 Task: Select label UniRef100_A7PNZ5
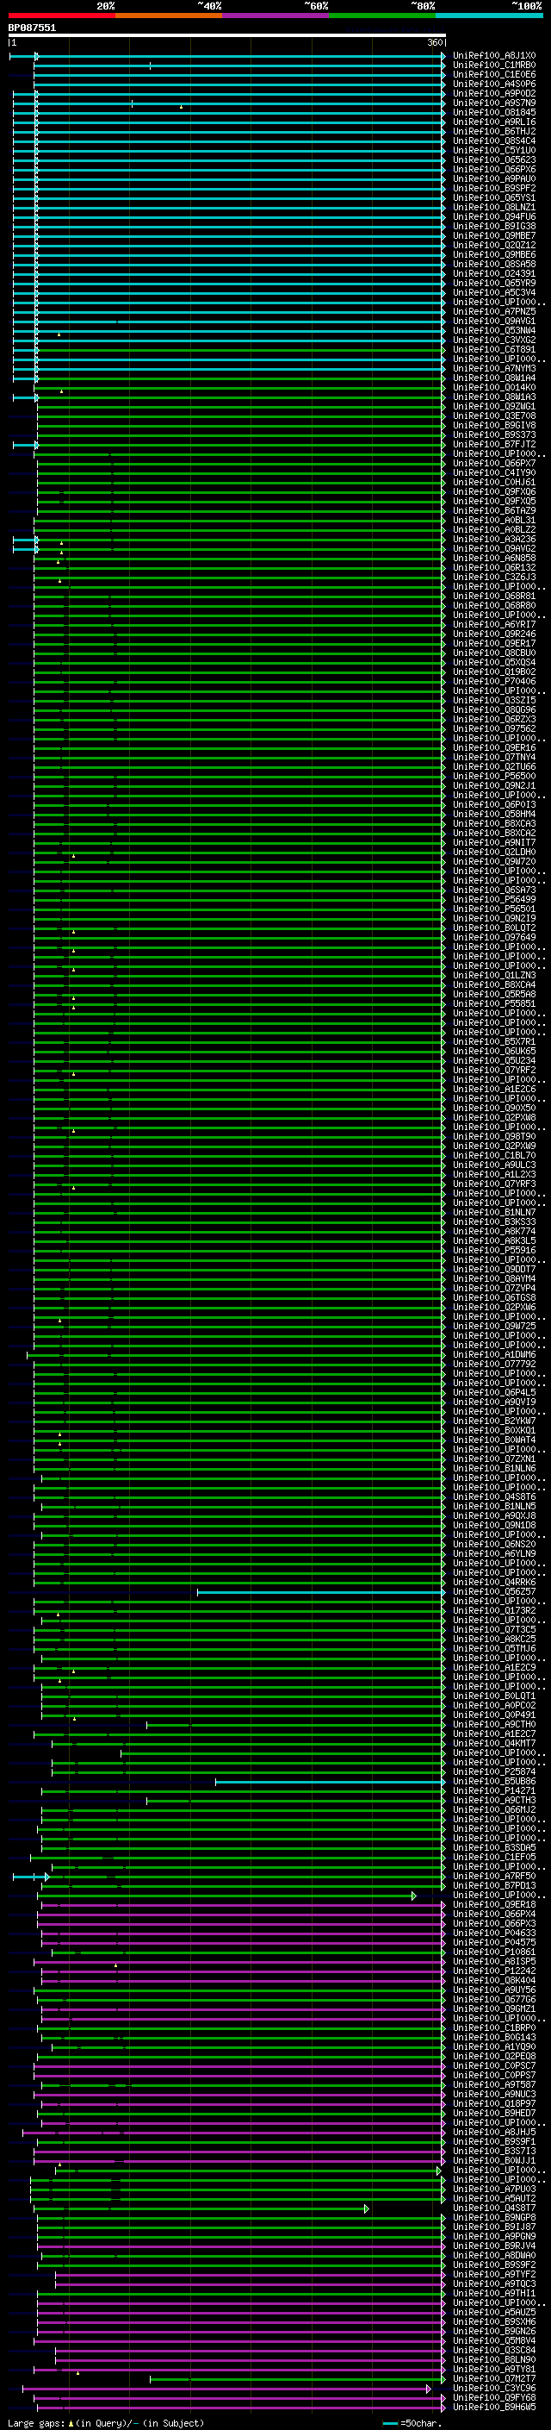coord(494,311)
